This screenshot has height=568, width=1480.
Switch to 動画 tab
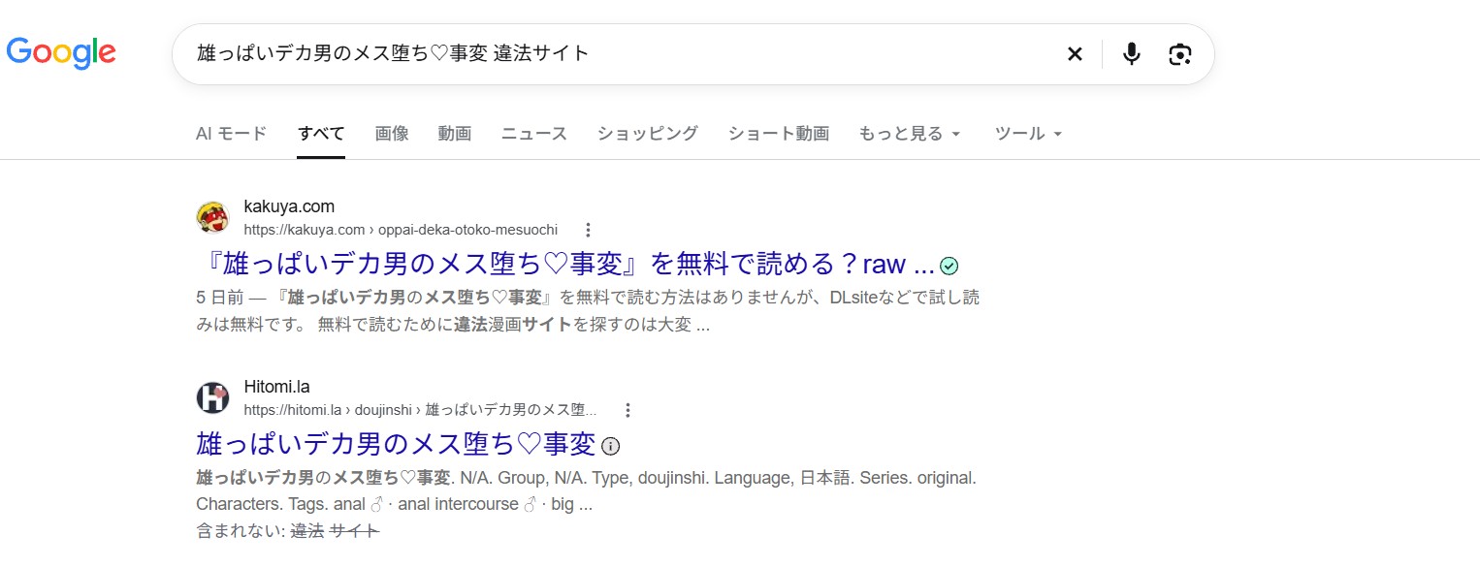(454, 134)
